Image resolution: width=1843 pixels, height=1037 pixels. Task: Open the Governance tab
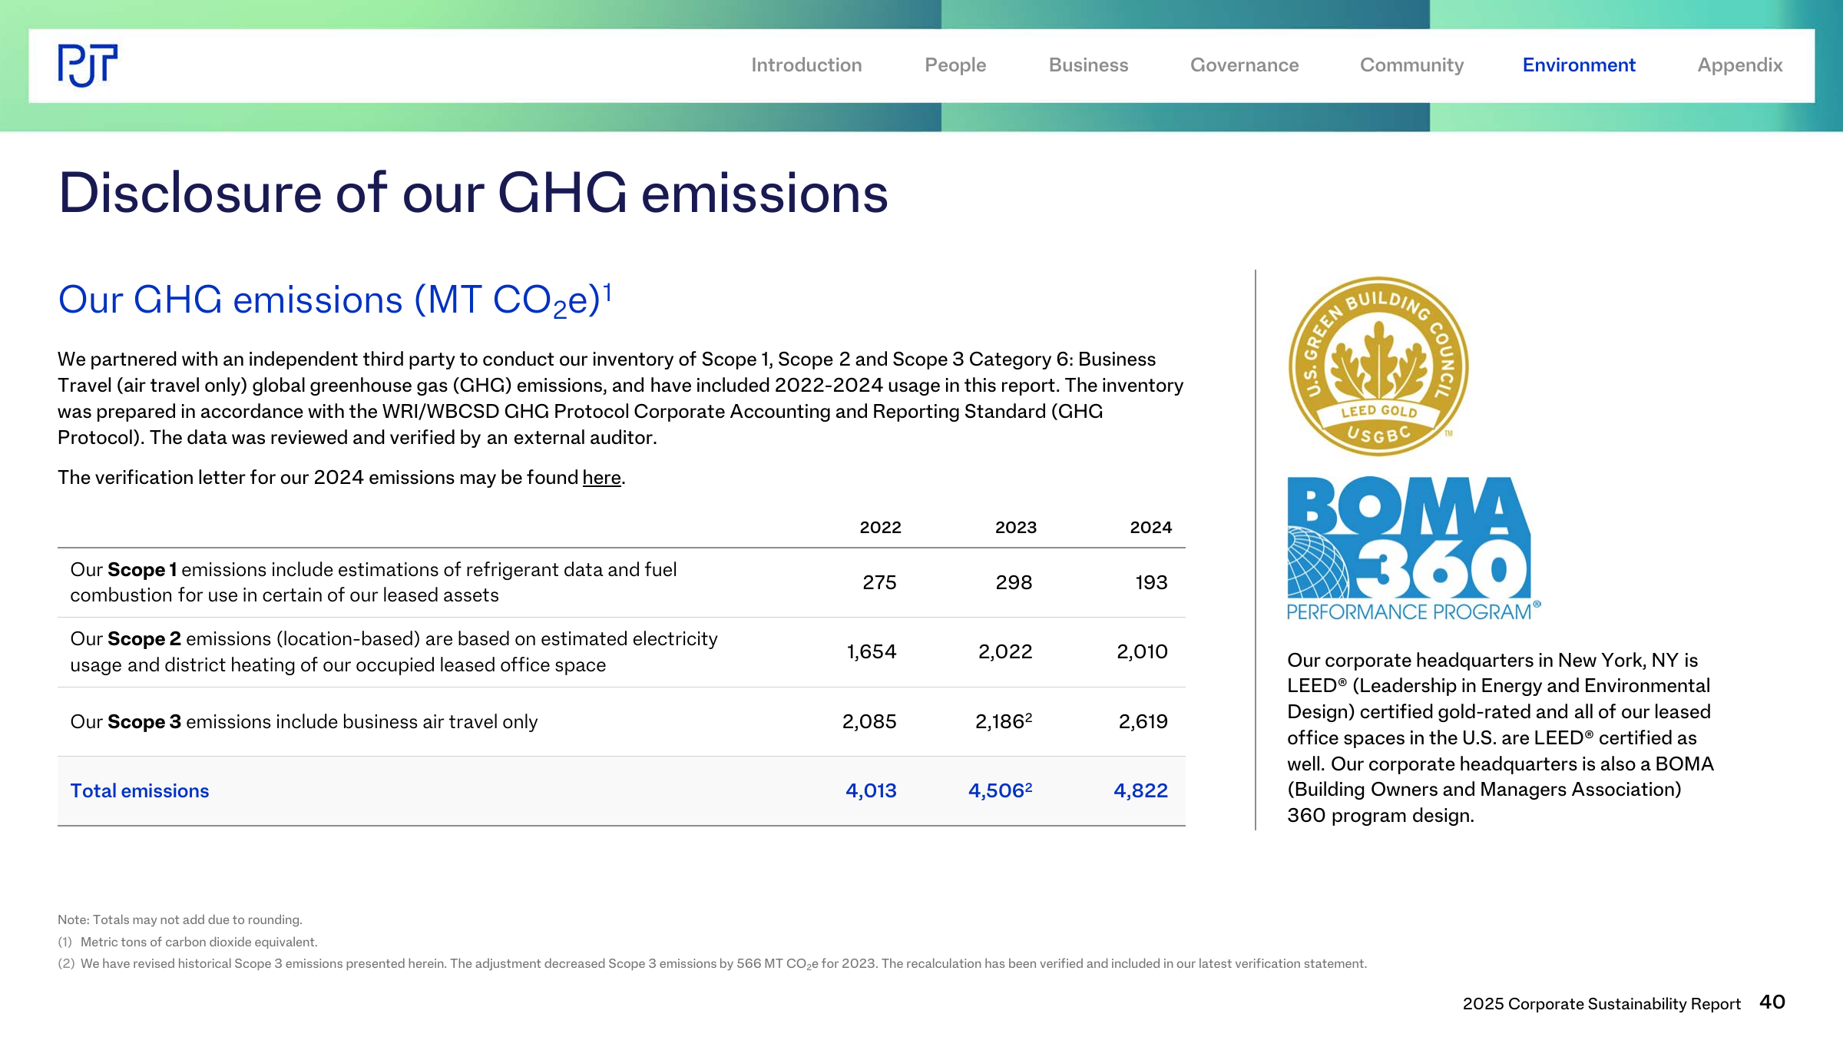click(1244, 65)
